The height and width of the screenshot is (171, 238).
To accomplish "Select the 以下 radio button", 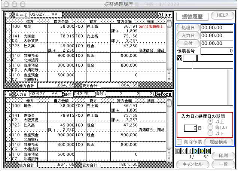I will (x=210, y=132).
